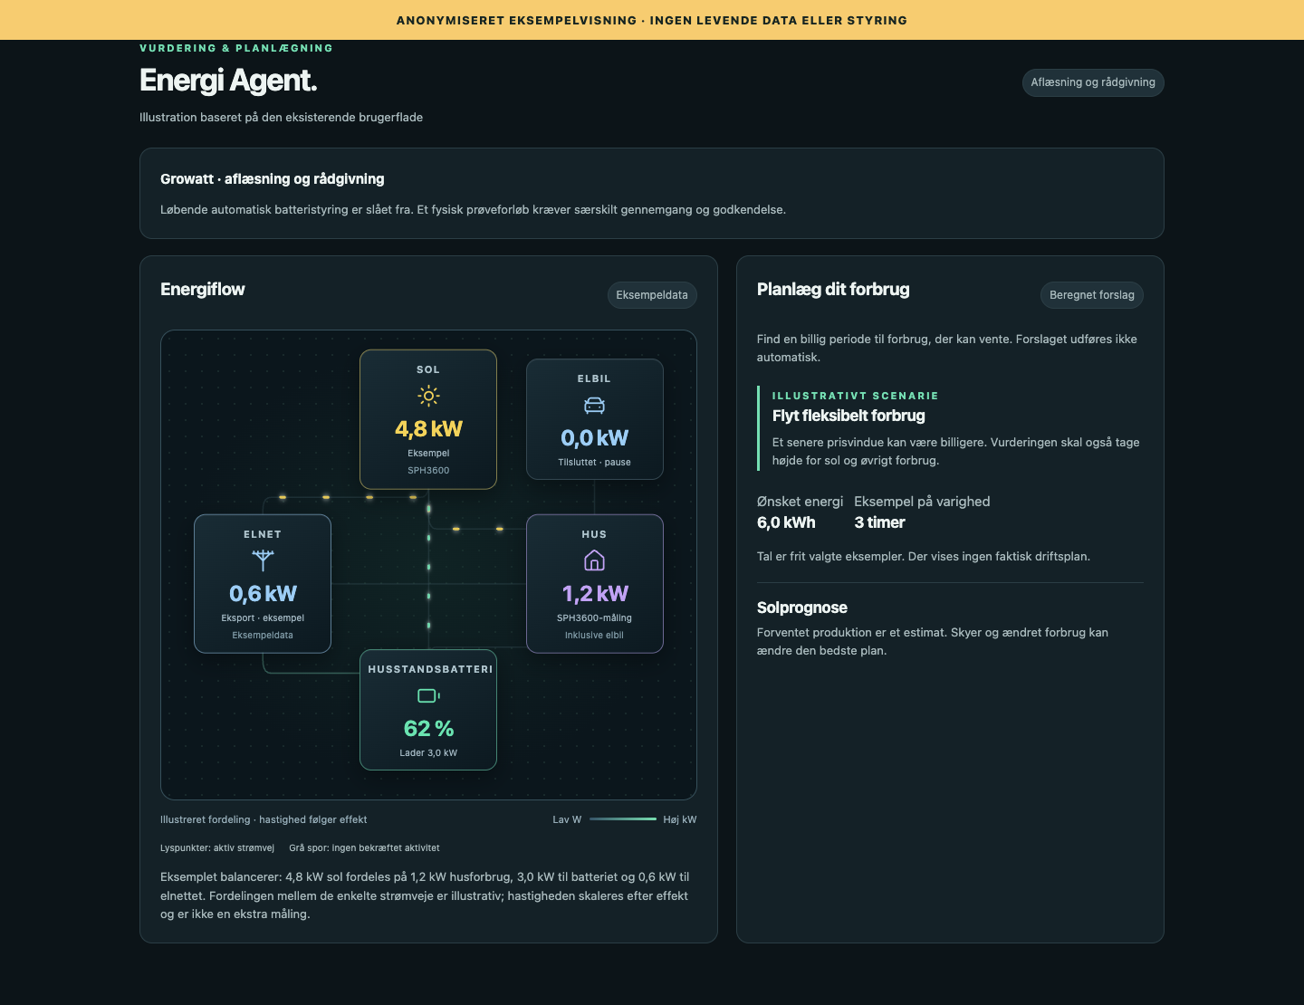The width and height of the screenshot is (1304, 1005).
Task: Click the yellow anonymised example banner text
Action: pos(652,20)
